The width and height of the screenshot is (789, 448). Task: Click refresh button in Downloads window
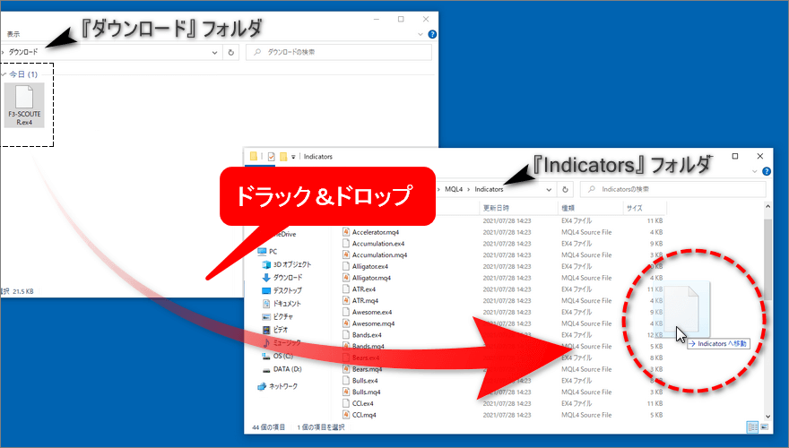tap(231, 52)
